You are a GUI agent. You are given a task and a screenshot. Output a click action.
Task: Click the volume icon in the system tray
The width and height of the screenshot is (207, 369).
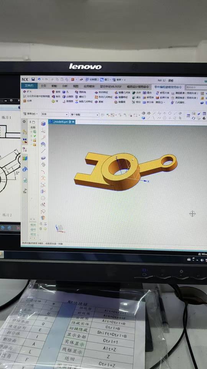[x=202, y=260]
